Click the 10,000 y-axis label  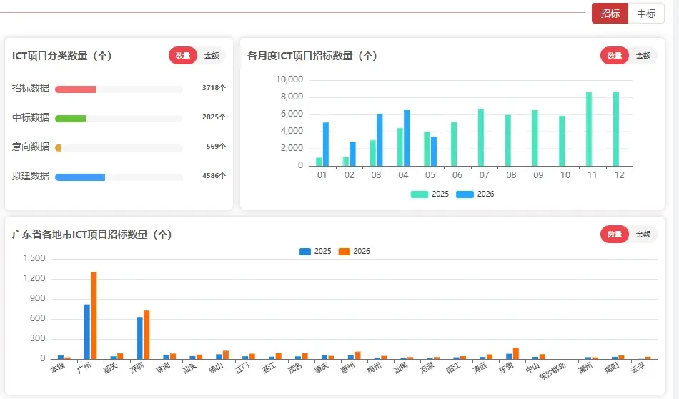(289, 79)
